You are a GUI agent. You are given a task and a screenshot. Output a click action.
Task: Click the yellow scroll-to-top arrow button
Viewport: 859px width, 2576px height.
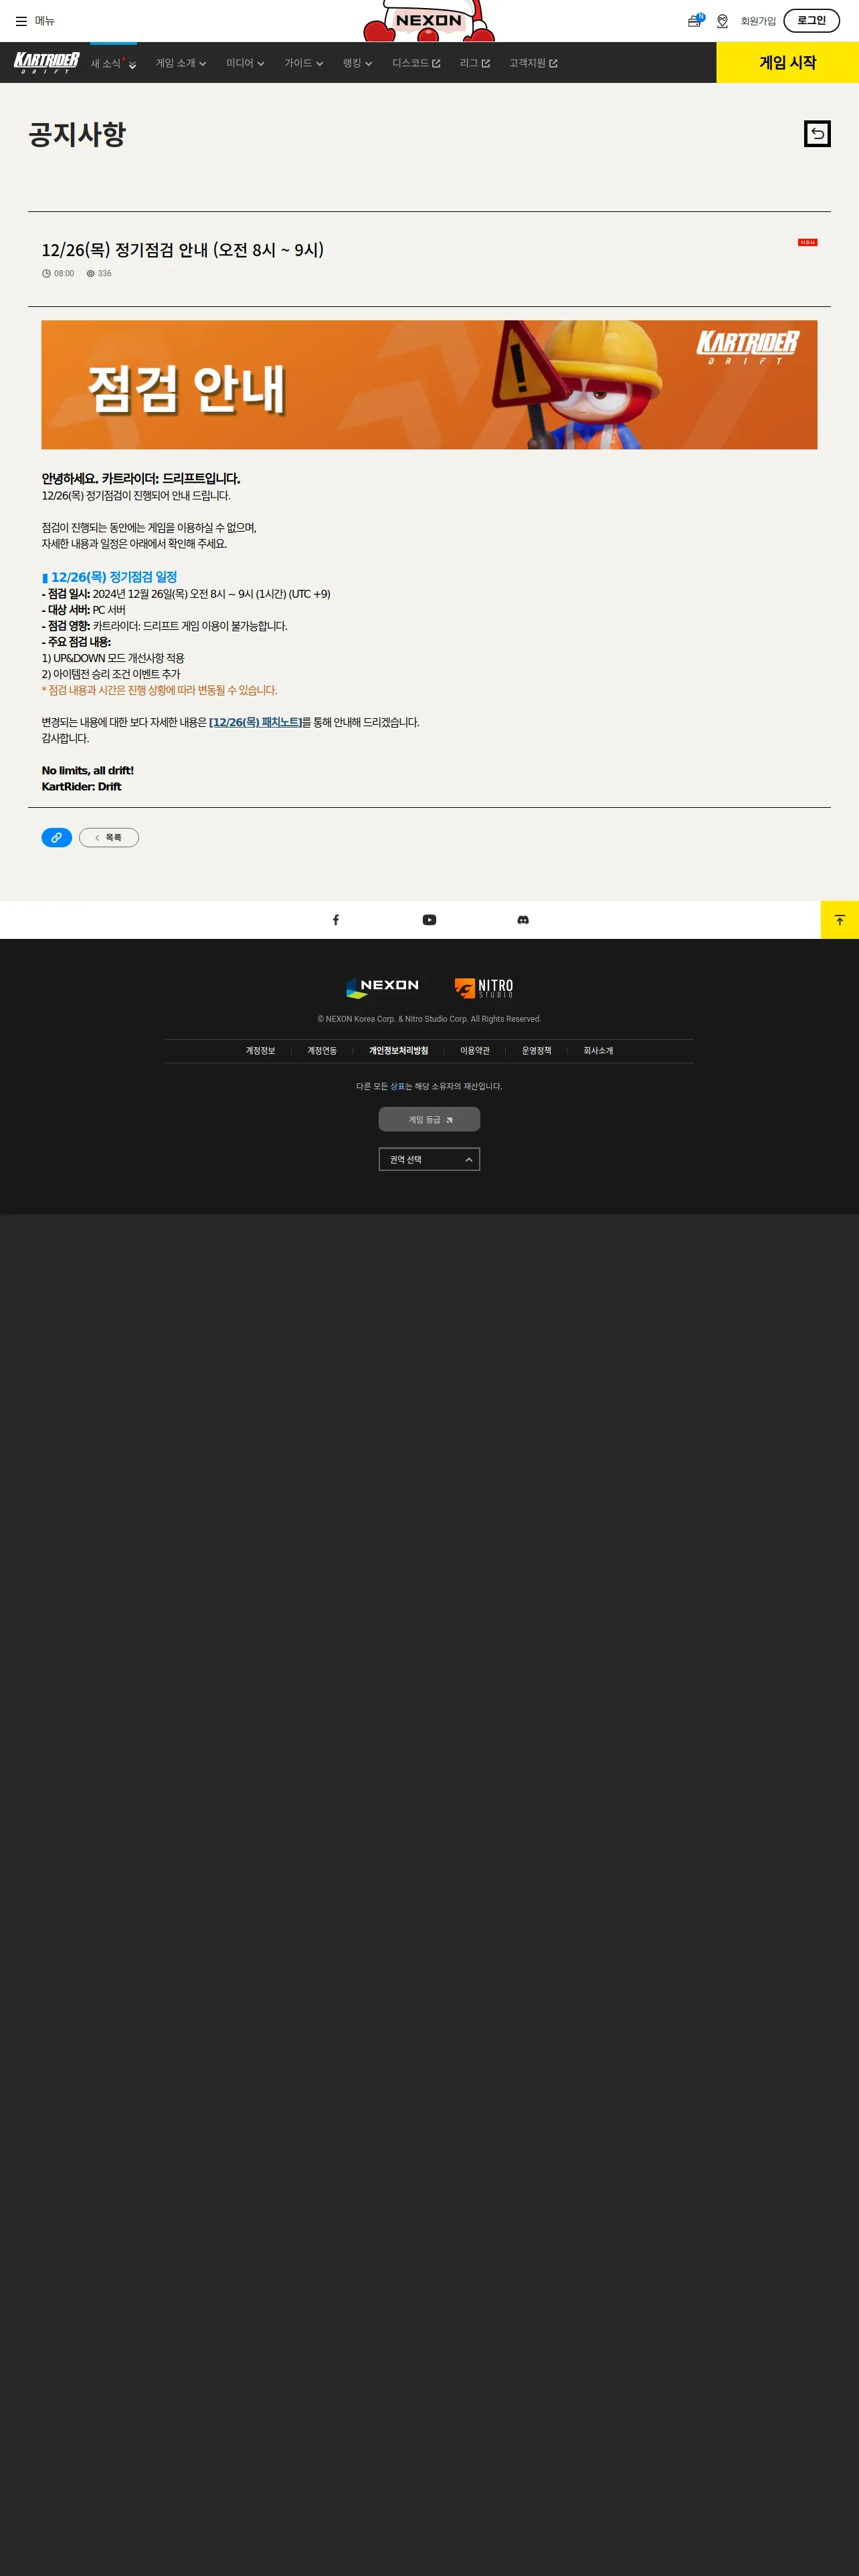pyautogui.click(x=840, y=920)
